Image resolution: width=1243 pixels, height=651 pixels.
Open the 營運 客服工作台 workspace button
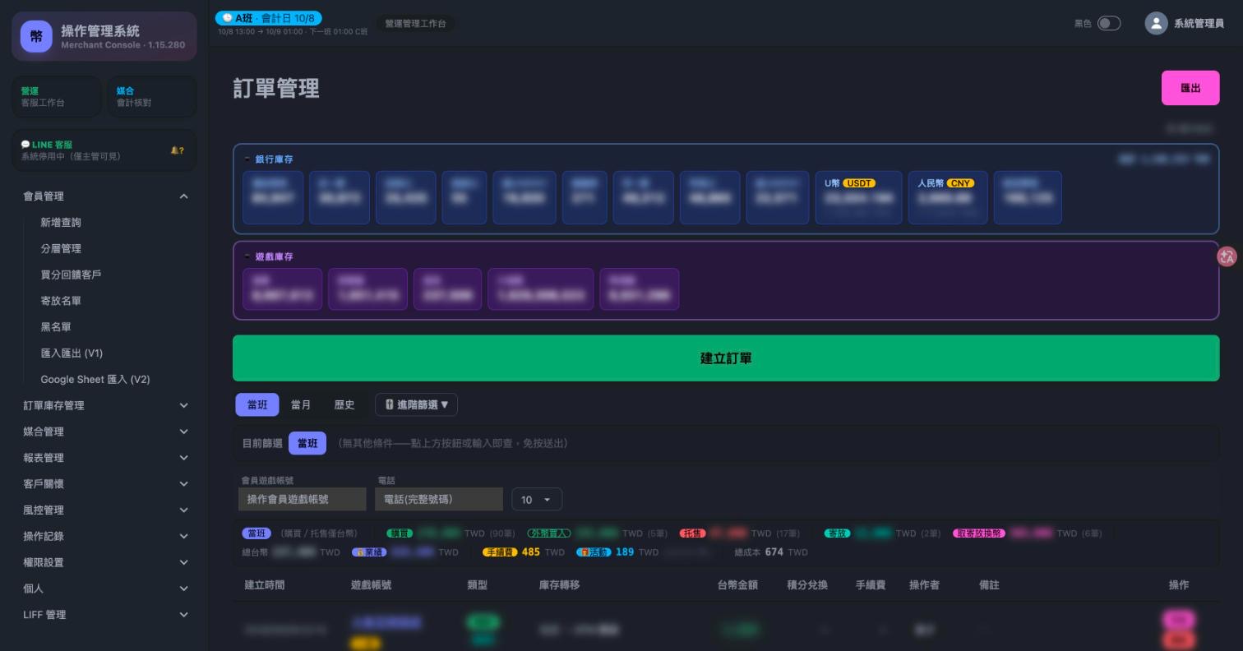click(57, 97)
